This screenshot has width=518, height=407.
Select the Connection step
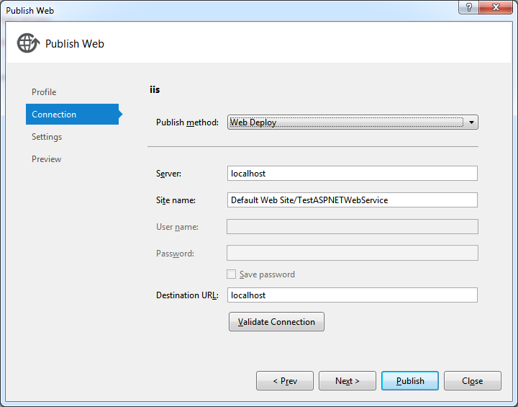(x=73, y=114)
